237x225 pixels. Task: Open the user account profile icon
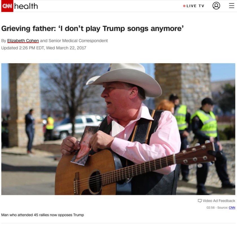coord(216,6)
